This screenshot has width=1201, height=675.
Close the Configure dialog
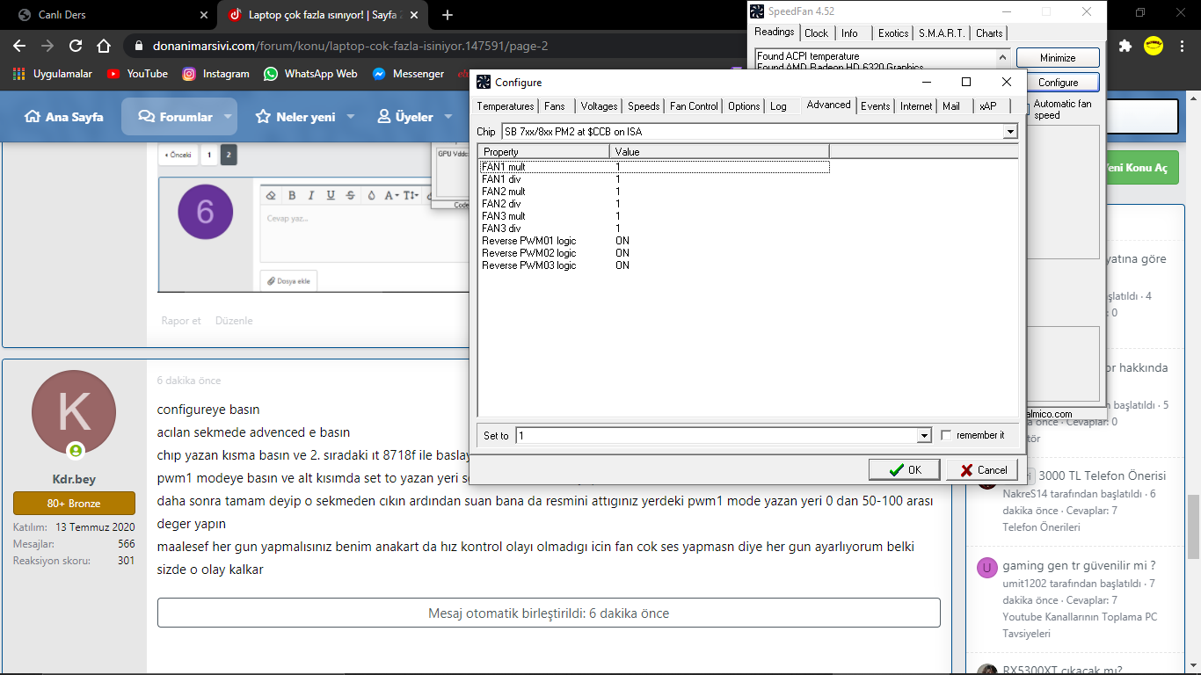point(1005,82)
